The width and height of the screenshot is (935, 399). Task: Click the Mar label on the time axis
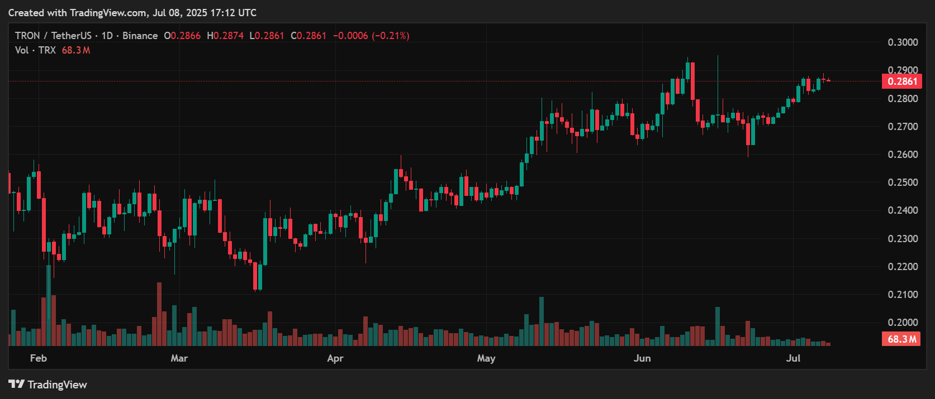click(x=179, y=358)
